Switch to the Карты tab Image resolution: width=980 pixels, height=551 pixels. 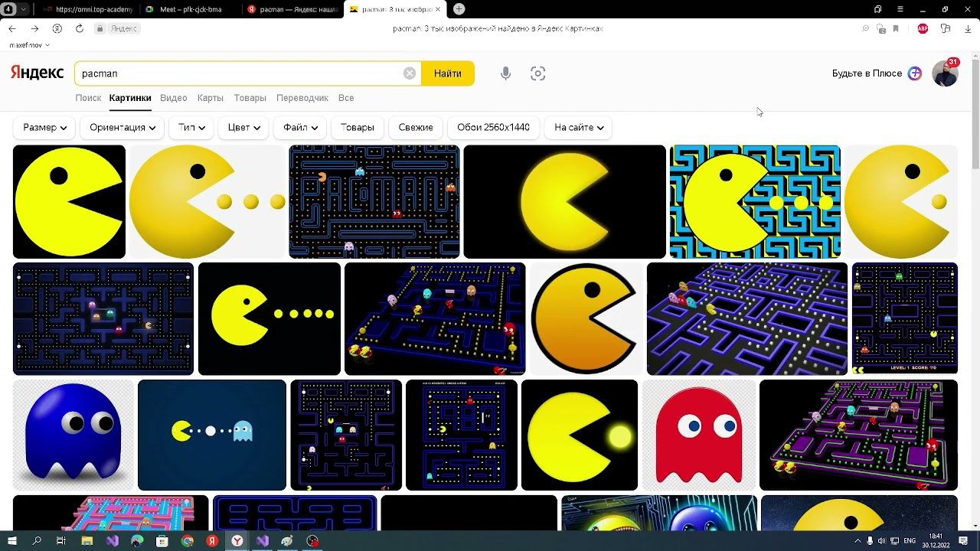(211, 98)
